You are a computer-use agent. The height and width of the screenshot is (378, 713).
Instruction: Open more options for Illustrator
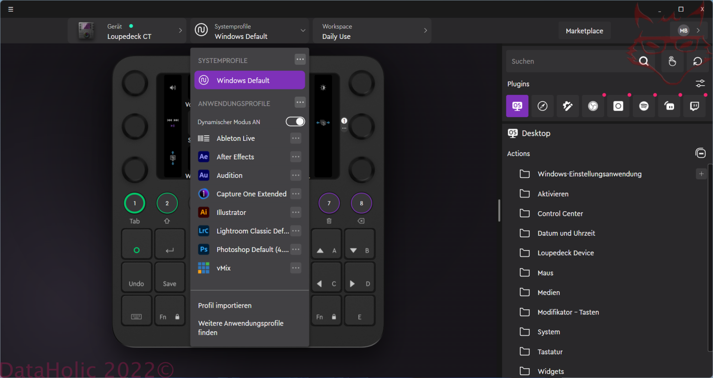[x=296, y=212]
